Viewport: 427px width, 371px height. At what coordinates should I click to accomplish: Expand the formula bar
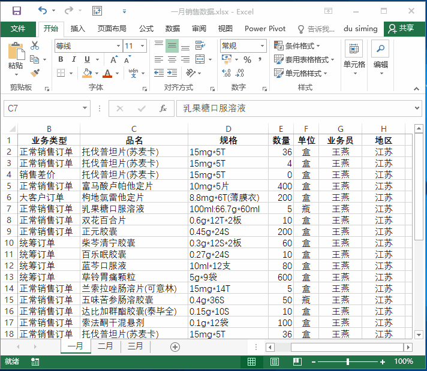417,108
